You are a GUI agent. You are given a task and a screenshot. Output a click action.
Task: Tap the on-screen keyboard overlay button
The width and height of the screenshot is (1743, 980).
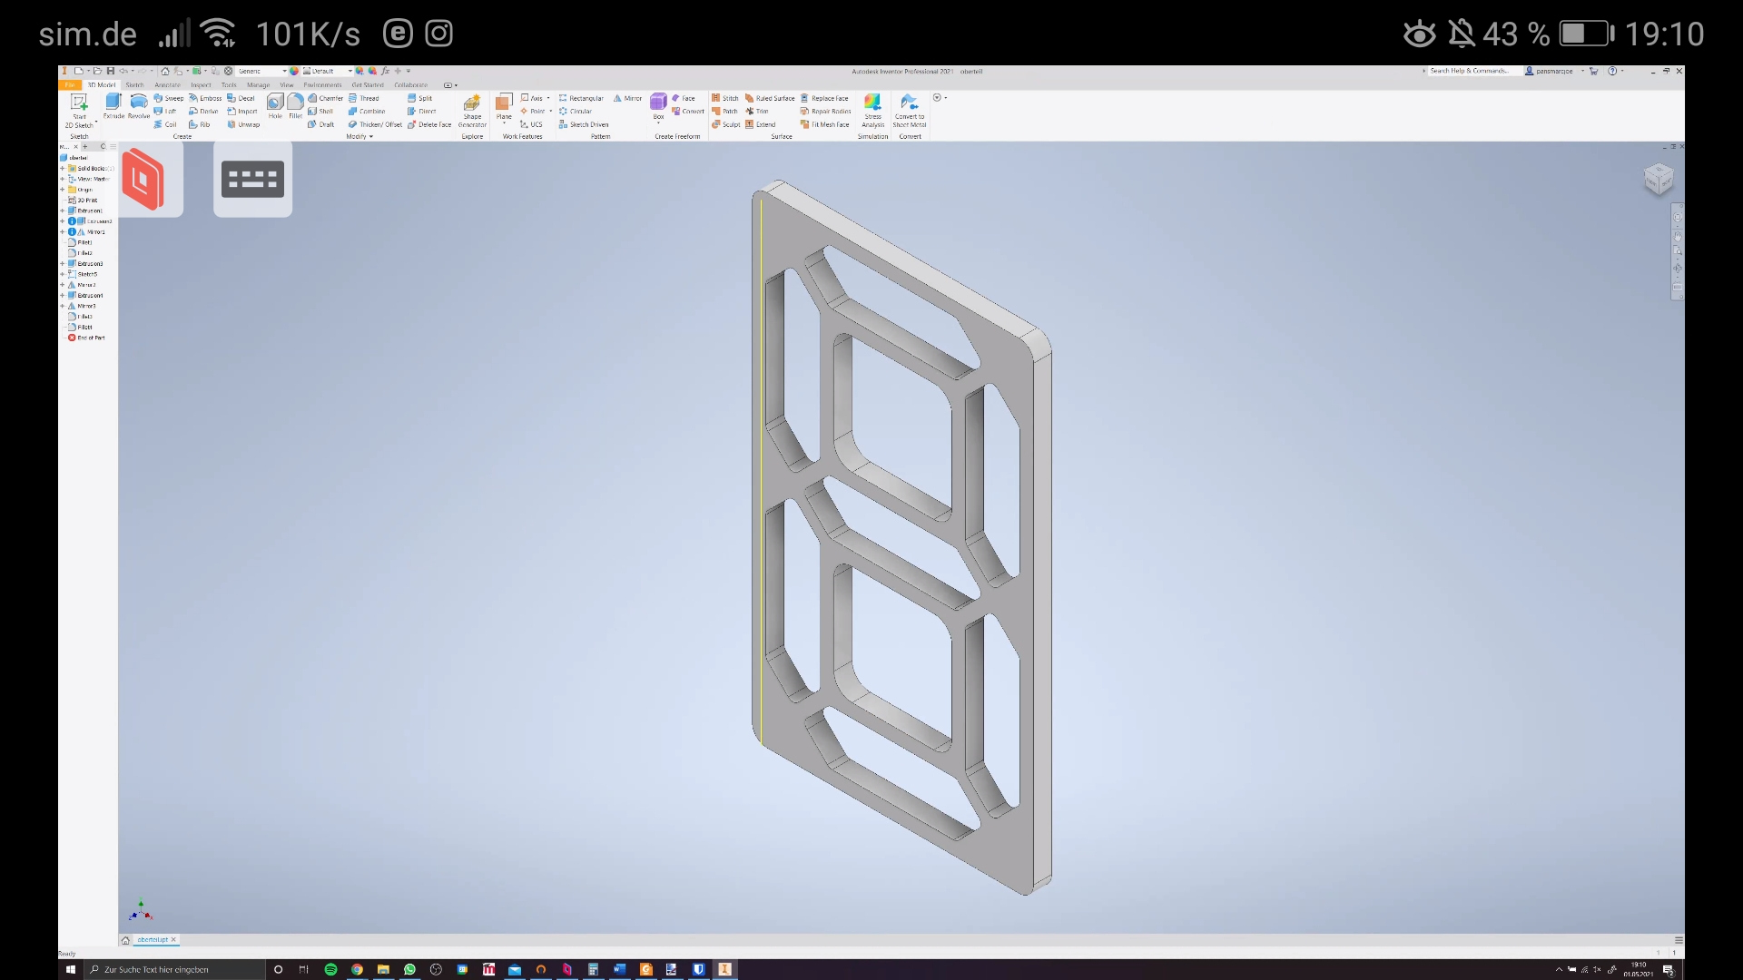252,179
